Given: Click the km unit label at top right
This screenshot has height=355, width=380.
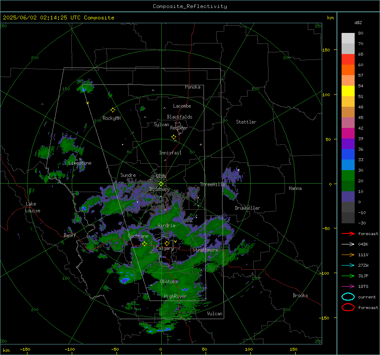Looking at the screenshot, I should click(x=330, y=18).
